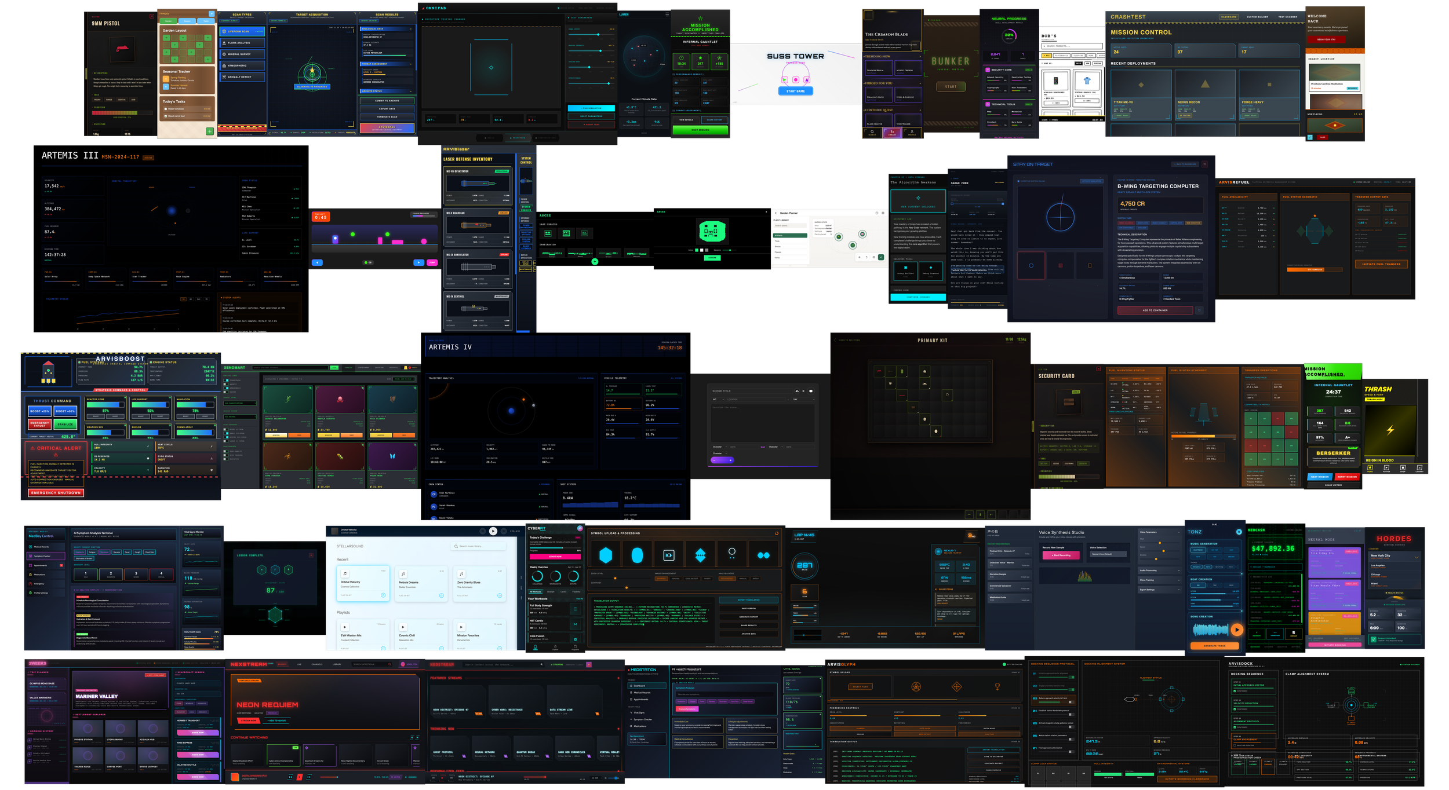Expand the Audio Processing section
1449x790 pixels.
pos(1159,570)
